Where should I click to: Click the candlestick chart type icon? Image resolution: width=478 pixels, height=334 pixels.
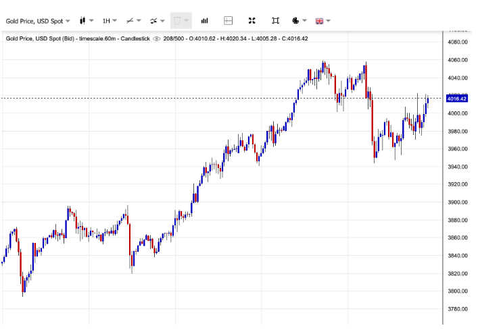[x=82, y=21]
